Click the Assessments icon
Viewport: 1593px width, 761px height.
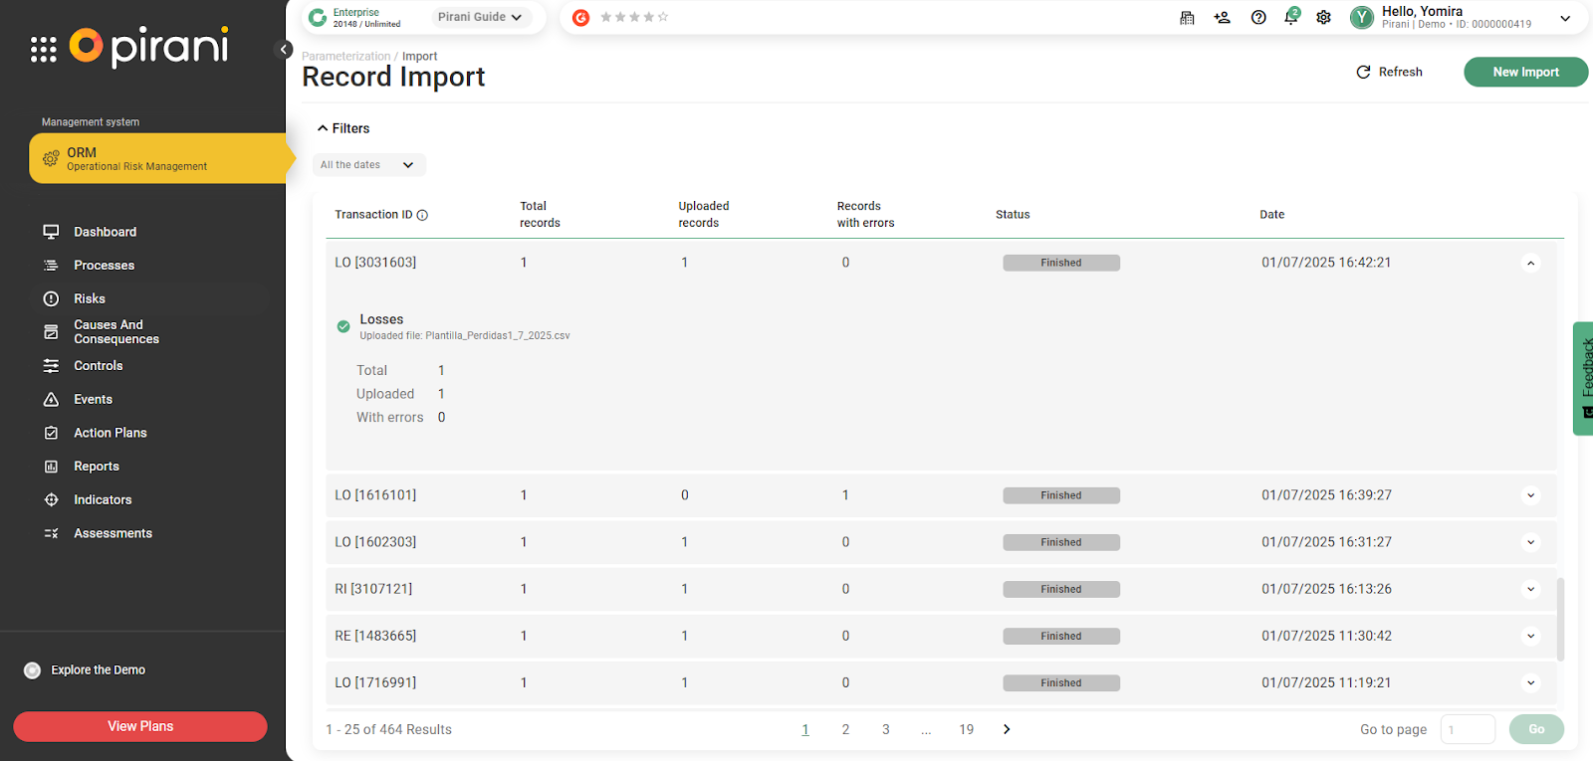[51, 533]
